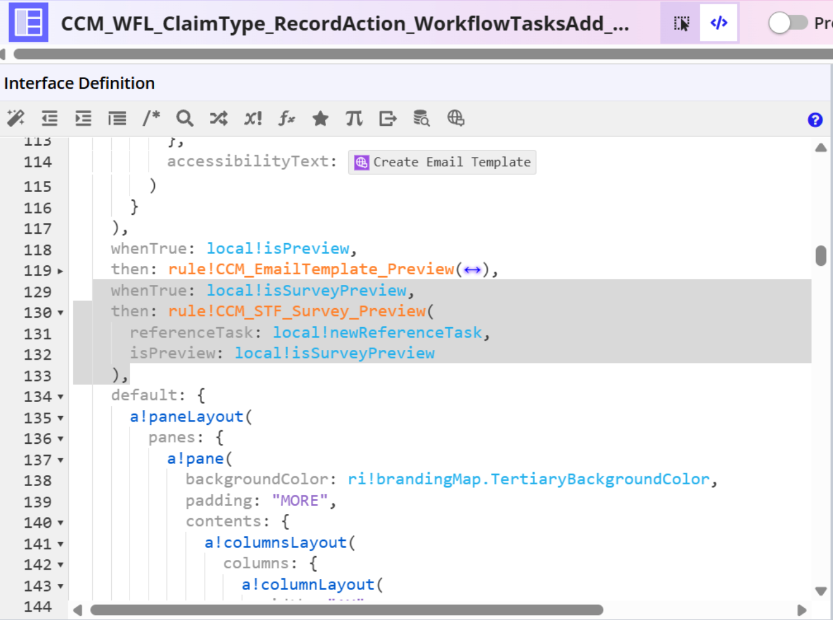Click the lines list icon after indent icons
Viewport: 833px width, 620px height.
tap(117, 118)
